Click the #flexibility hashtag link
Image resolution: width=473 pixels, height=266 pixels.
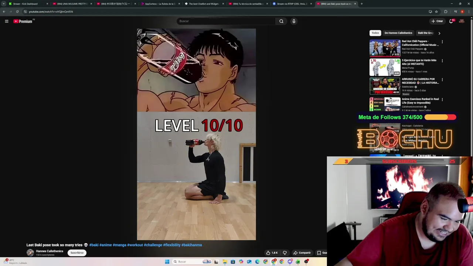coord(172,245)
